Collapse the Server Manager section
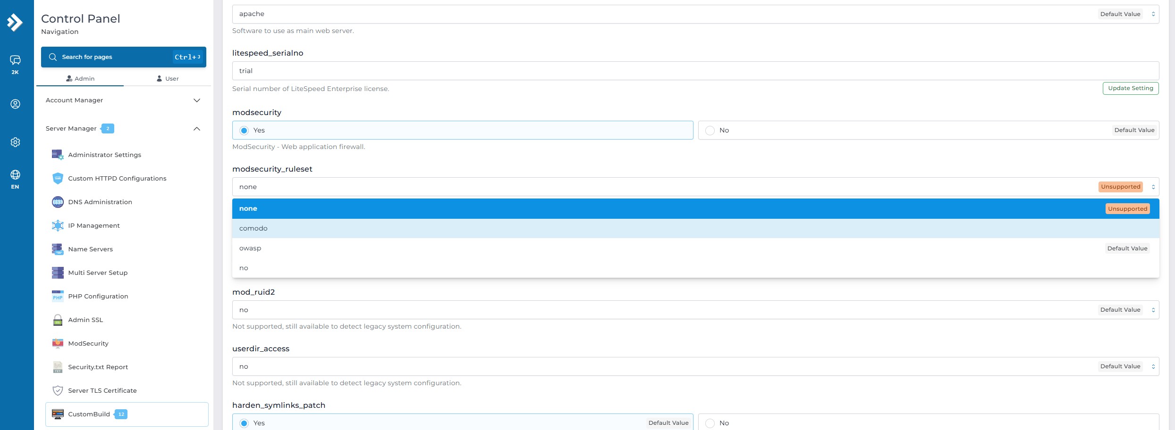Image resolution: width=1175 pixels, height=430 pixels. pyautogui.click(x=123, y=129)
